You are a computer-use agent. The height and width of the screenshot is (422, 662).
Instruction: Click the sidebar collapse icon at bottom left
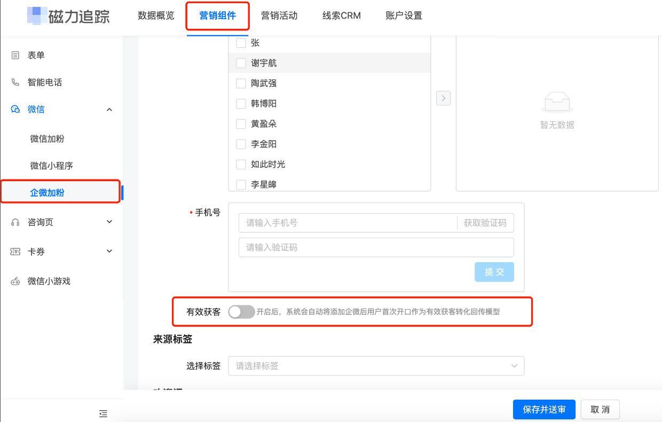pyautogui.click(x=103, y=413)
